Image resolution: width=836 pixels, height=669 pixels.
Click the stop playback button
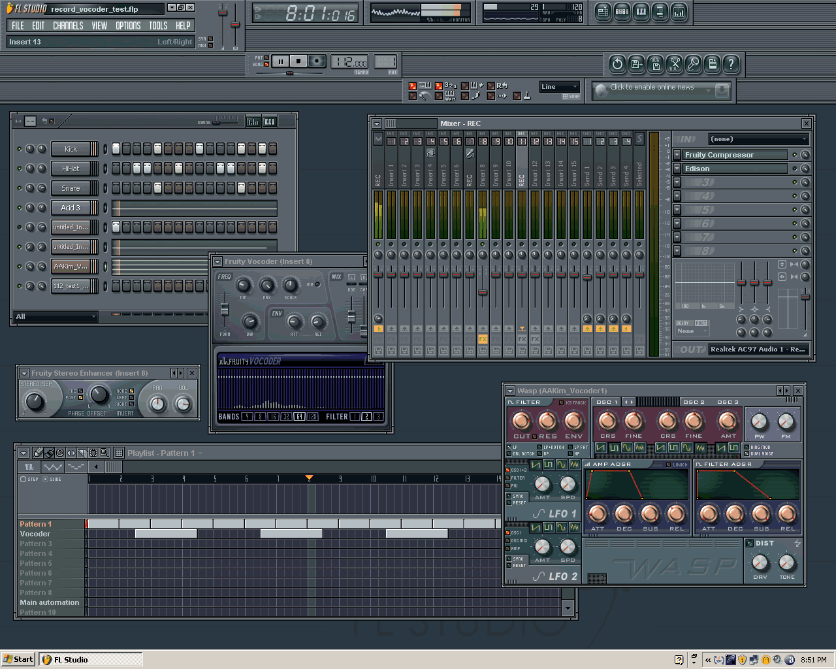click(298, 61)
